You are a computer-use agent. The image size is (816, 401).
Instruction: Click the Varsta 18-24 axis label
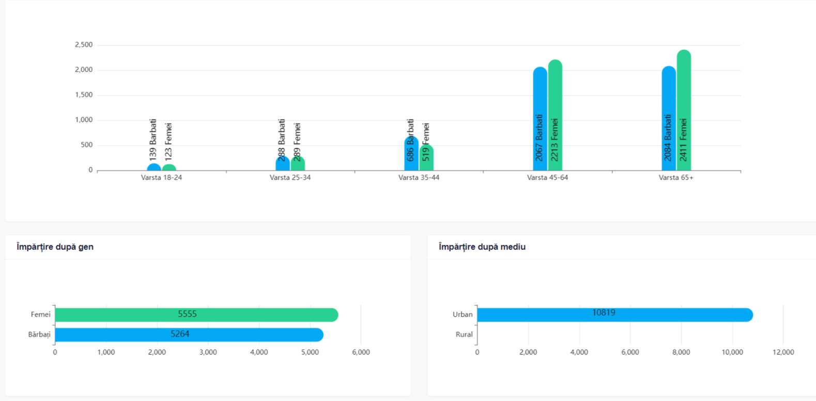click(x=161, y=178)
